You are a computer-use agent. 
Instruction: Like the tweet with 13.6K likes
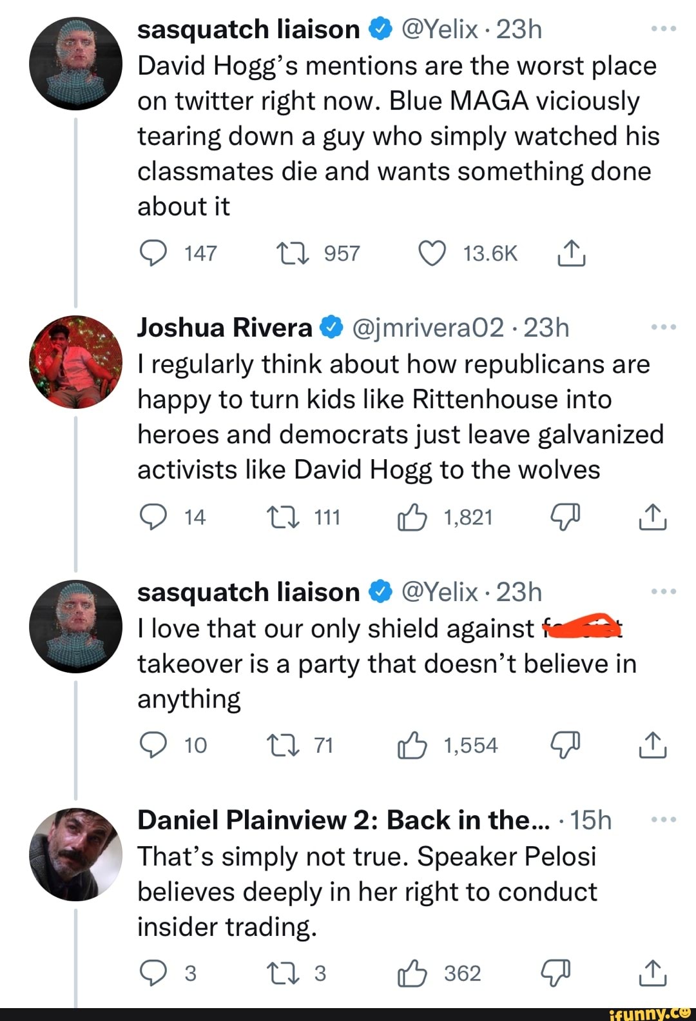tap(432, 253)
